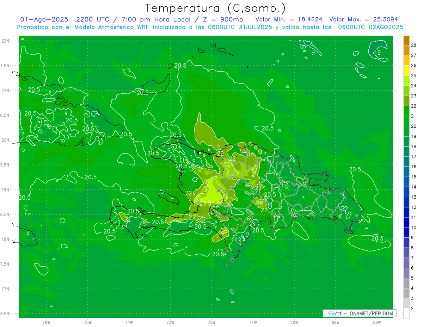Image resolution: width=423 pixels, height=327 pixels.
Task: Click the colorbar value '28'
Action: point(413,45)
